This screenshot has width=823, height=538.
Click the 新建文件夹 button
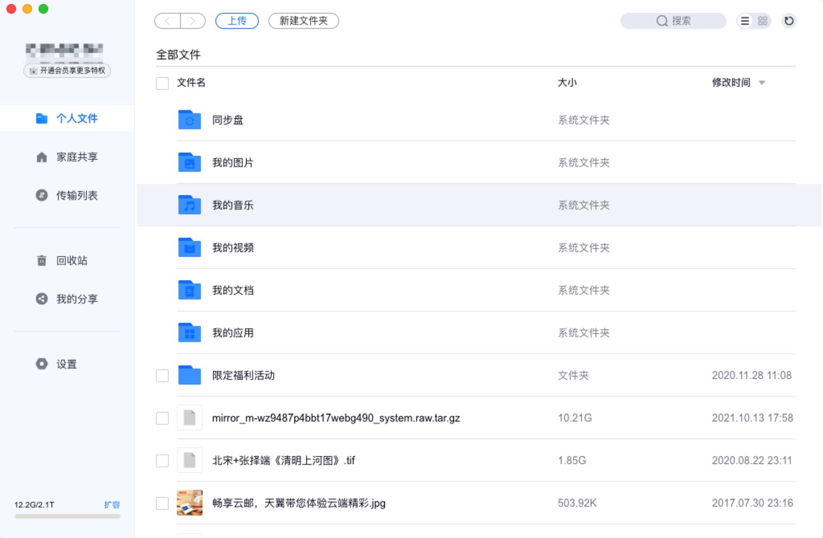coord(304,21)
